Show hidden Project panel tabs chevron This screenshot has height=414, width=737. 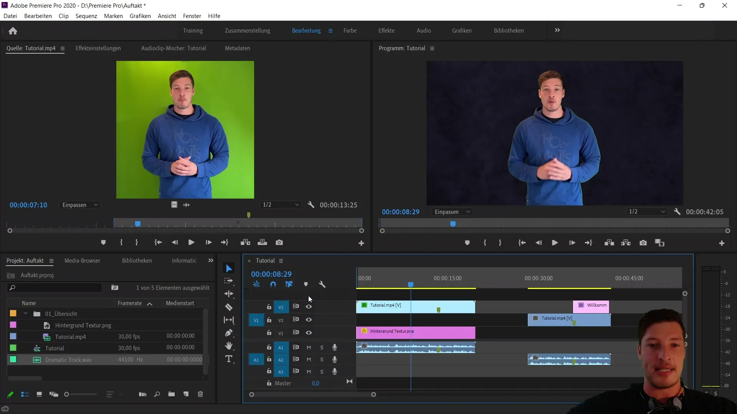pos(211,261)
